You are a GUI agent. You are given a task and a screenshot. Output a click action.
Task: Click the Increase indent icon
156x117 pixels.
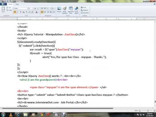coord(45,8)
